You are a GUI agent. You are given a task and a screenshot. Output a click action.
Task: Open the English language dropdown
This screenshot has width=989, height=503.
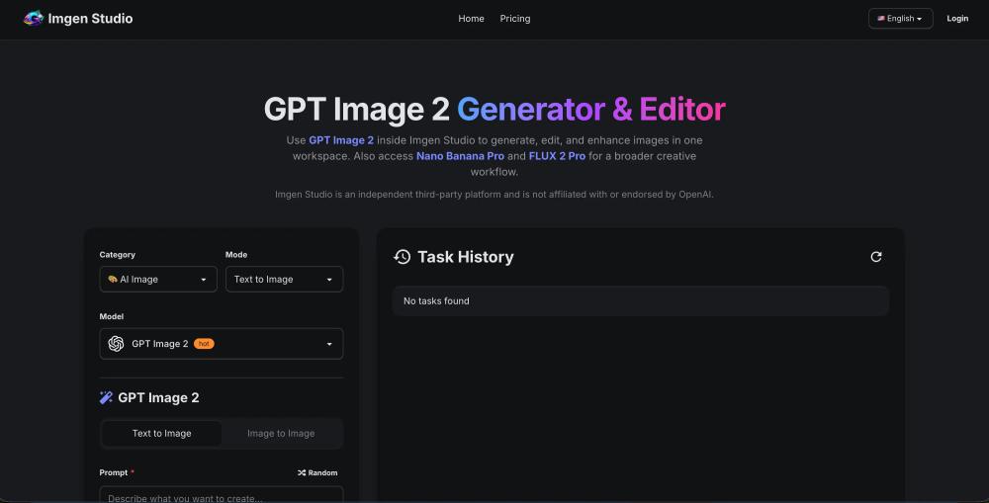(x=900, y=18)
